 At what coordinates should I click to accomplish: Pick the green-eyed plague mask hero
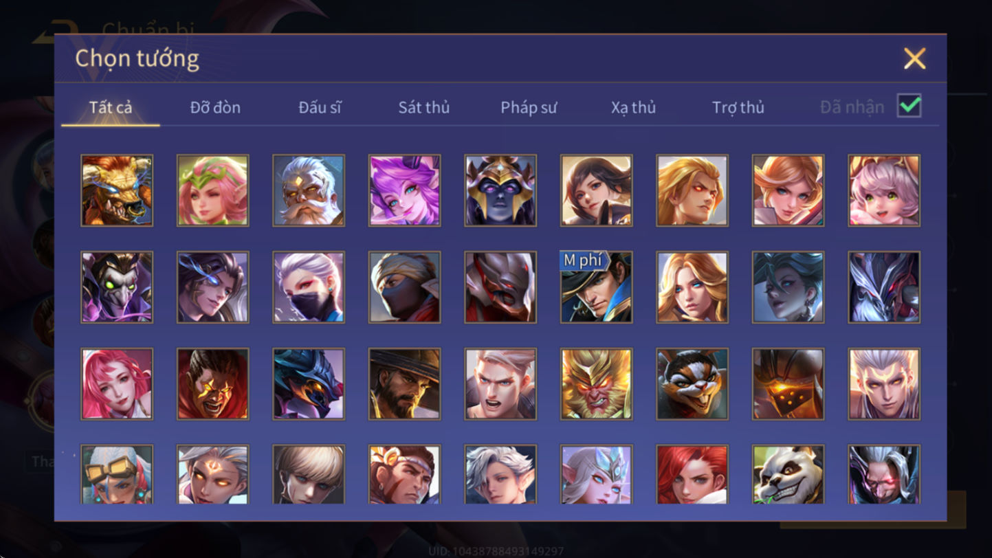pos(117,287)
